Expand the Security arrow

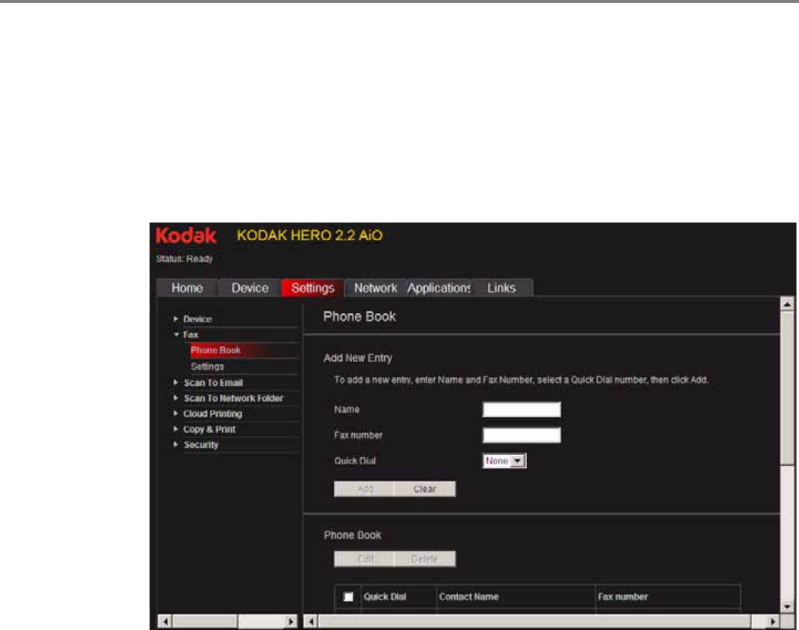pos(175,444)
